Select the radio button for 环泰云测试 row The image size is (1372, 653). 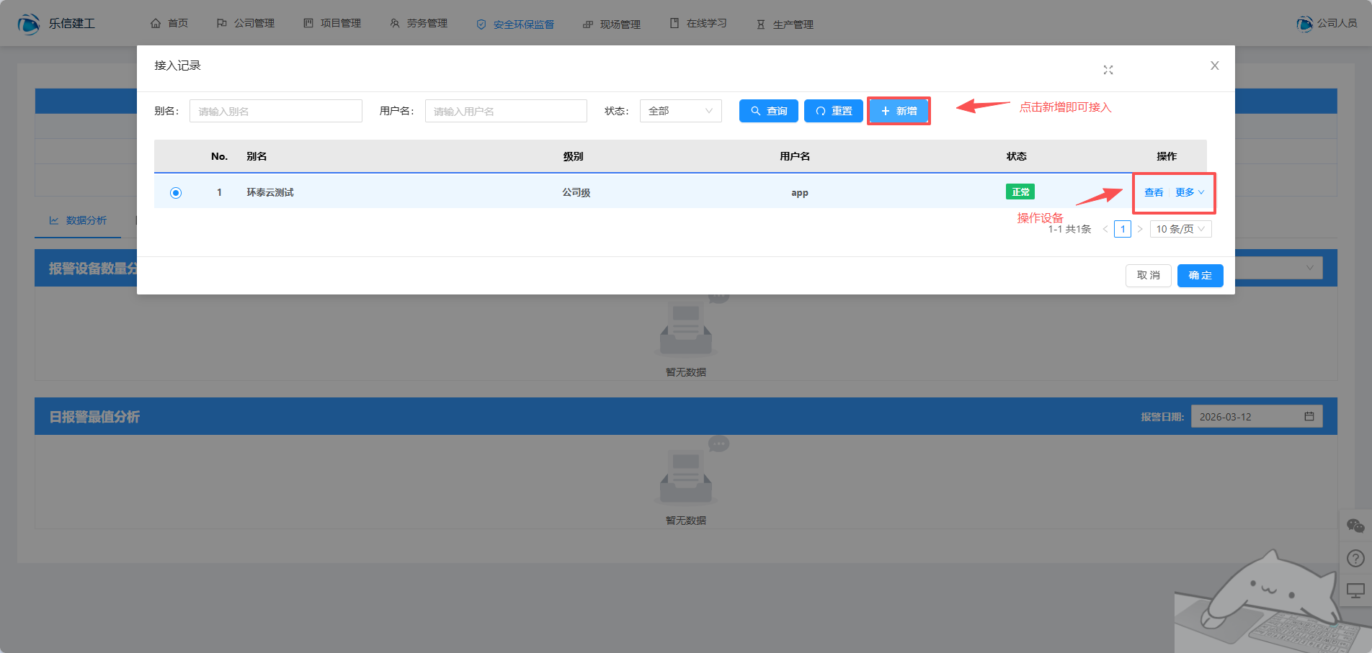[176, 193]
